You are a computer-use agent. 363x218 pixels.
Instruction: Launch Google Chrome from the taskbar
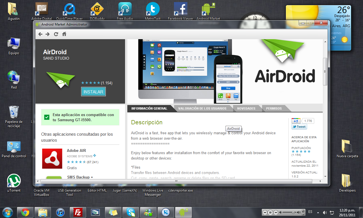[x=25, y=212]
